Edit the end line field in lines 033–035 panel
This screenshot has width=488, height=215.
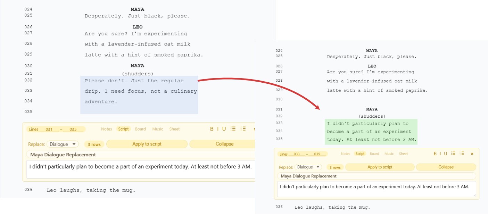click(317, 154)
